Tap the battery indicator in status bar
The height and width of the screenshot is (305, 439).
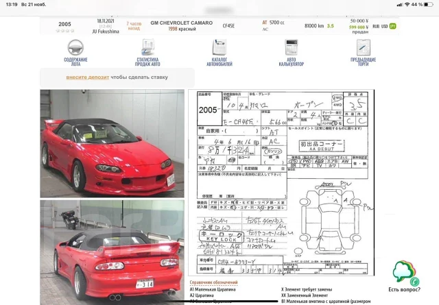(428, 5)
